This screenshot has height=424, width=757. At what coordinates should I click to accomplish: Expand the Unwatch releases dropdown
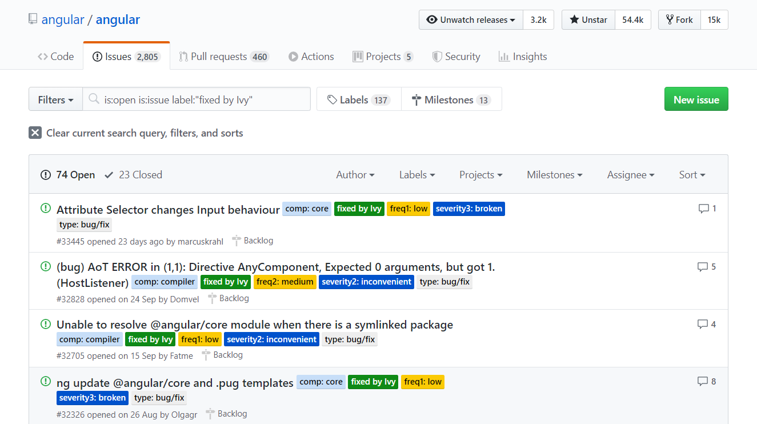(471, 20)
